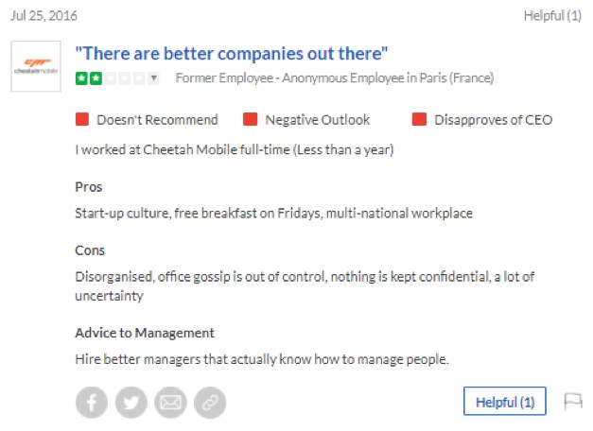This screenshot has width=593, height=431.
Task: Flag this review with the flag icon
Action: [x=572, y=402]
